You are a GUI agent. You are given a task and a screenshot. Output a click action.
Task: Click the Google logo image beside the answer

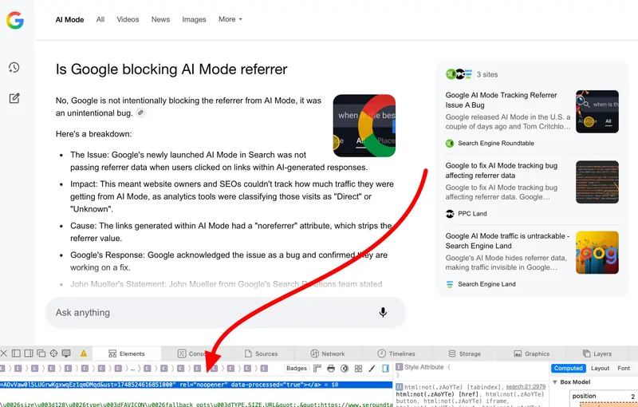364,126
